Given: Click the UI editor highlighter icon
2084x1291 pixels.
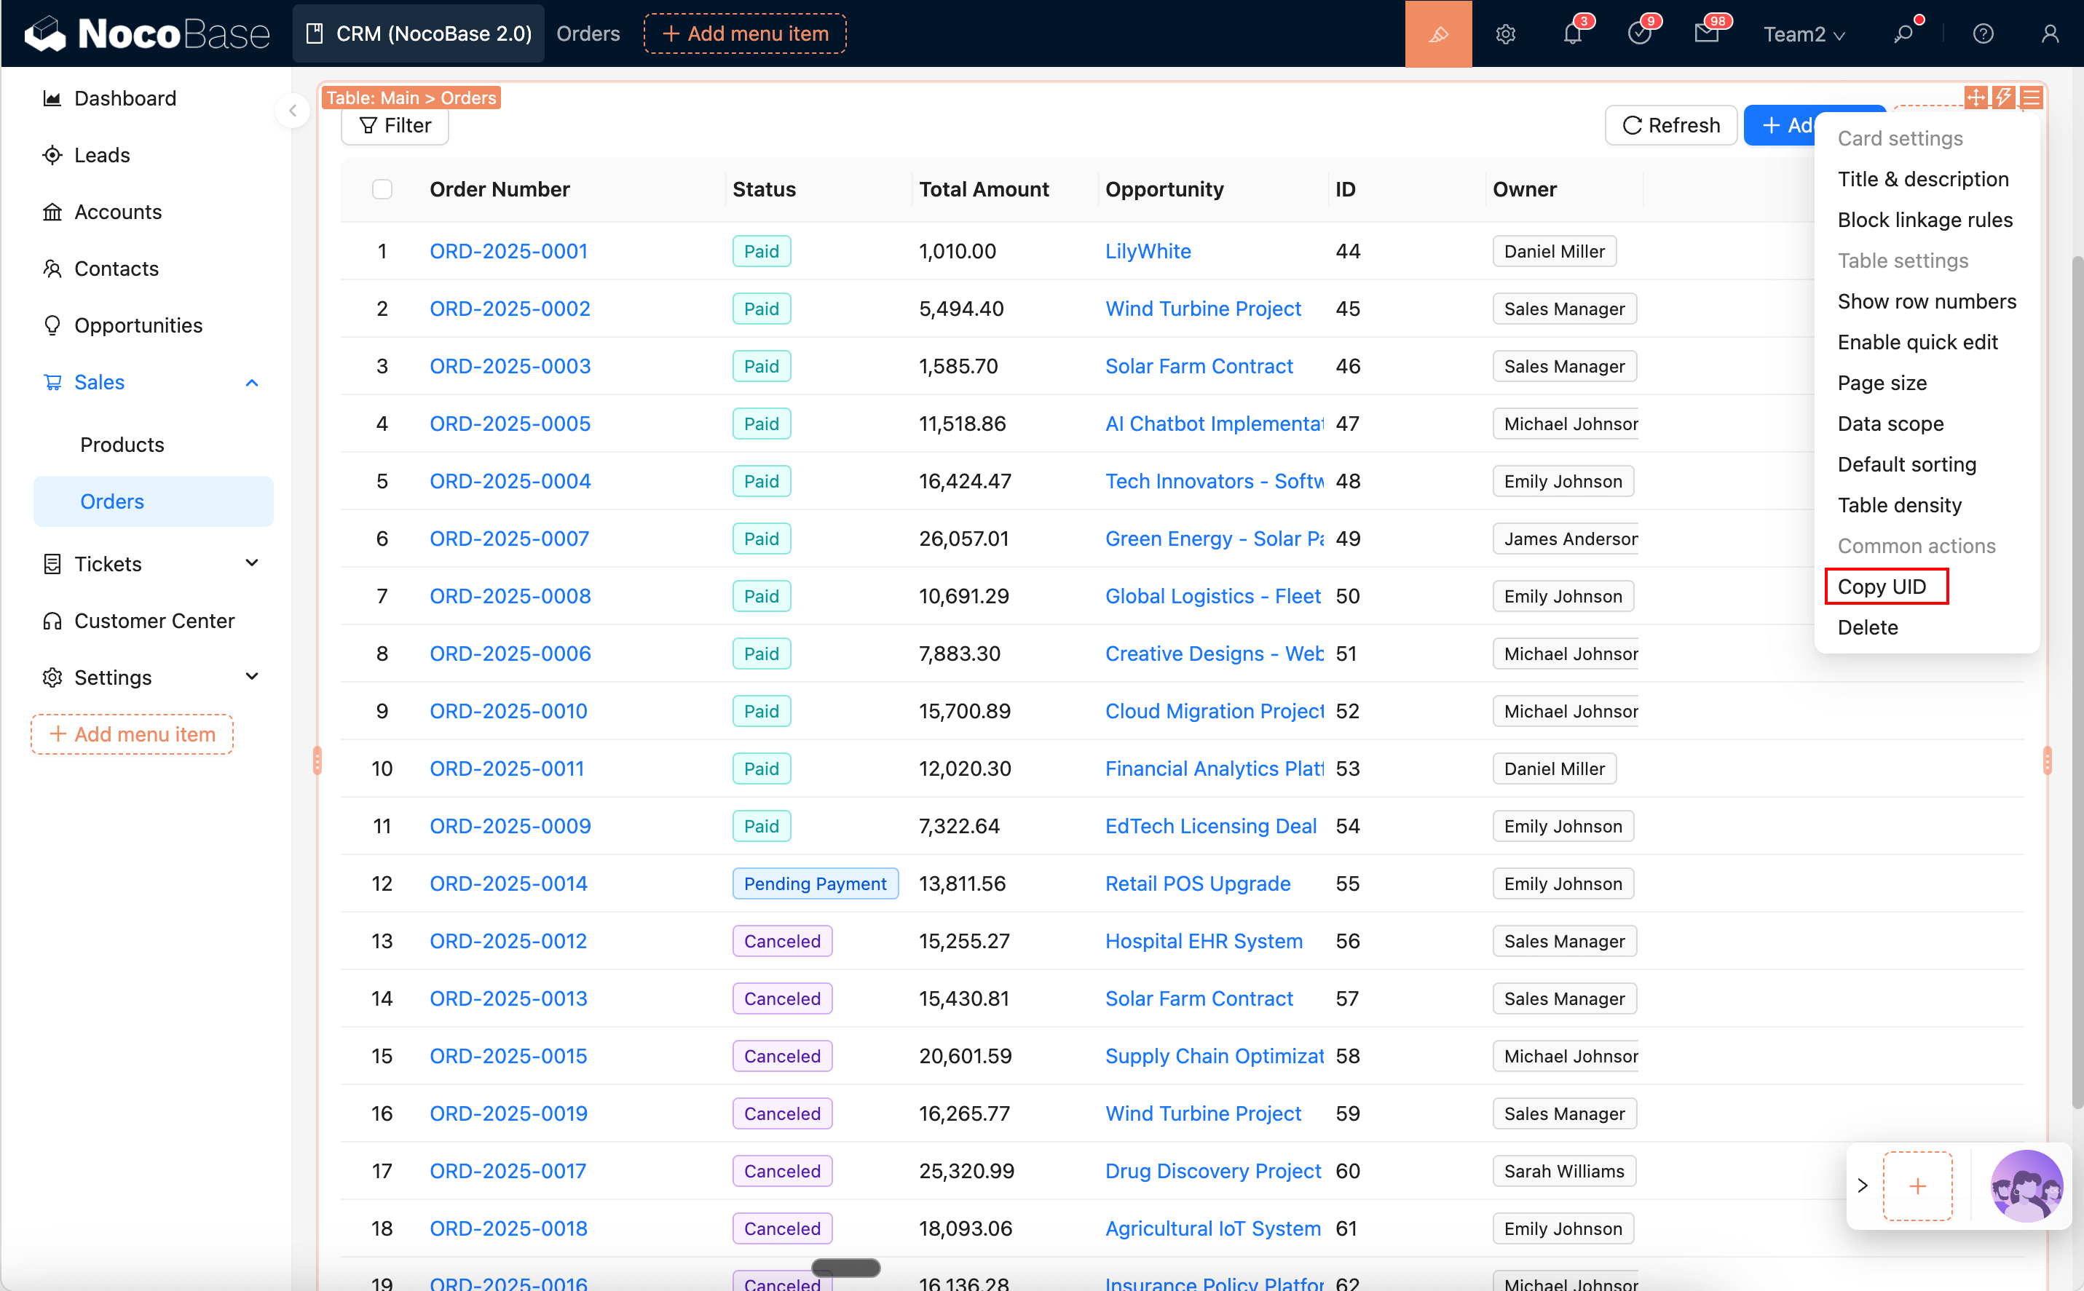Looking at the screenshot, I should [x=1437, y=34].
